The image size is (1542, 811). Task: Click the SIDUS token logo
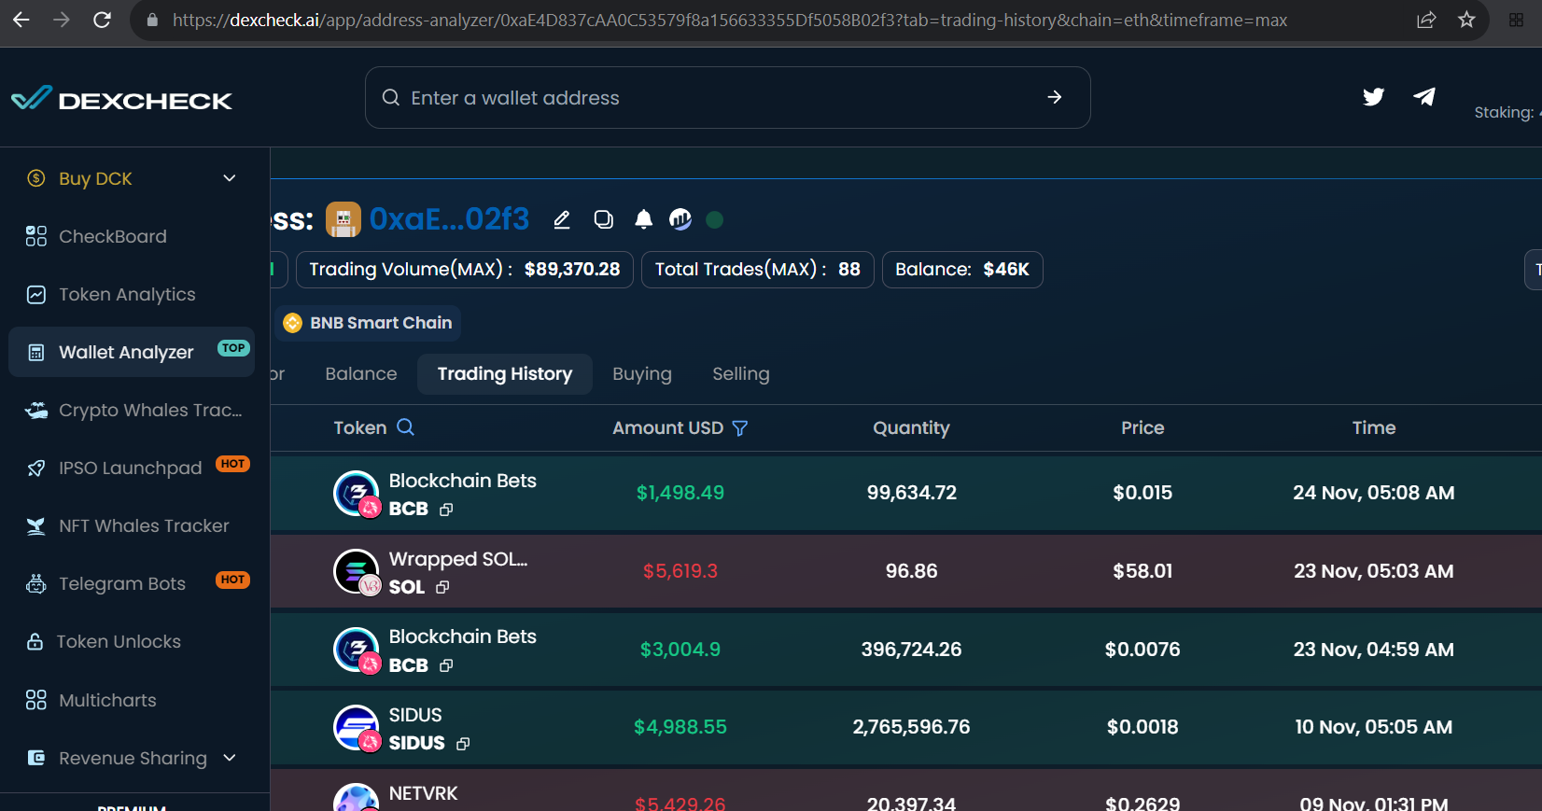357,728
